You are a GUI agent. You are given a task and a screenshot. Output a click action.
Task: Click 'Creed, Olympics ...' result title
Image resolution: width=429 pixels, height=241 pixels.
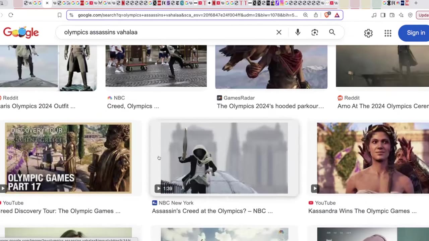(x=133, y=106)
